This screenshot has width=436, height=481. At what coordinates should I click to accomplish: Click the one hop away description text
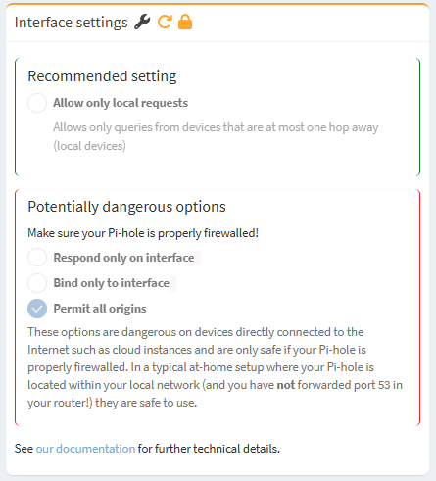pyautogui.click(x=216, y=136)
